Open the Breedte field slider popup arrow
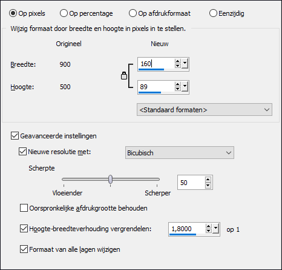Image resolution: width=282 pixels, height=270 pixels. (x=185, y=64)
